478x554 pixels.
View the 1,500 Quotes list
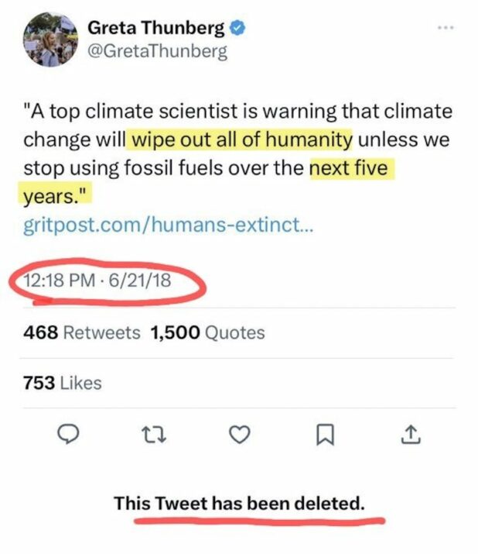pyautogui.click(x=208, y=333)
